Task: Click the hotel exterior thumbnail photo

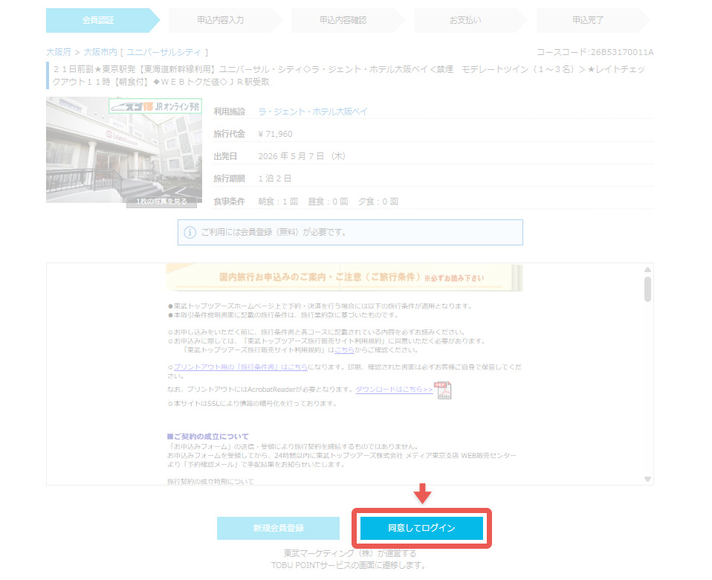Action: pyautogui.click(x=124, y=150)
